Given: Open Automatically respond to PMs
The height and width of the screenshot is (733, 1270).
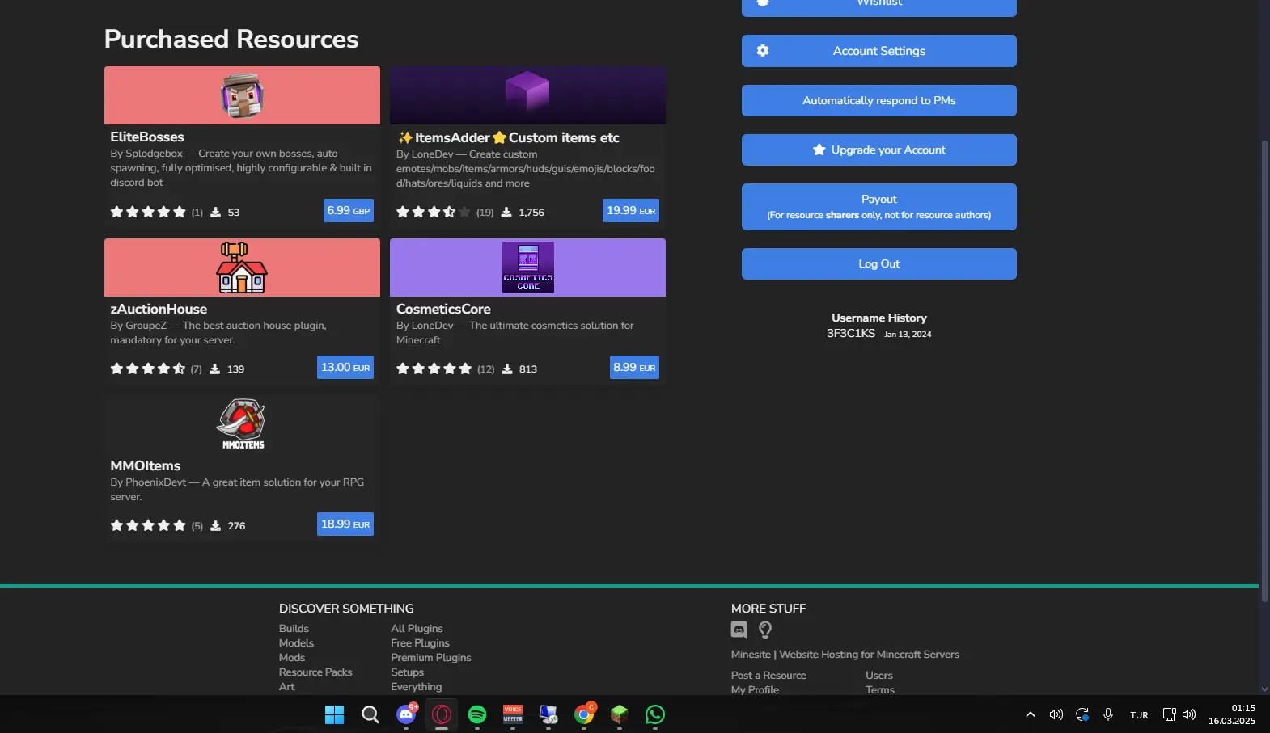Looking at the screenshot, I should (x=879, y=101).
